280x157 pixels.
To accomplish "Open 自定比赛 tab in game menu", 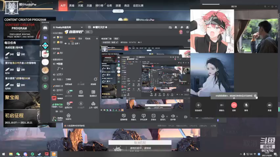I will [138, 6].
